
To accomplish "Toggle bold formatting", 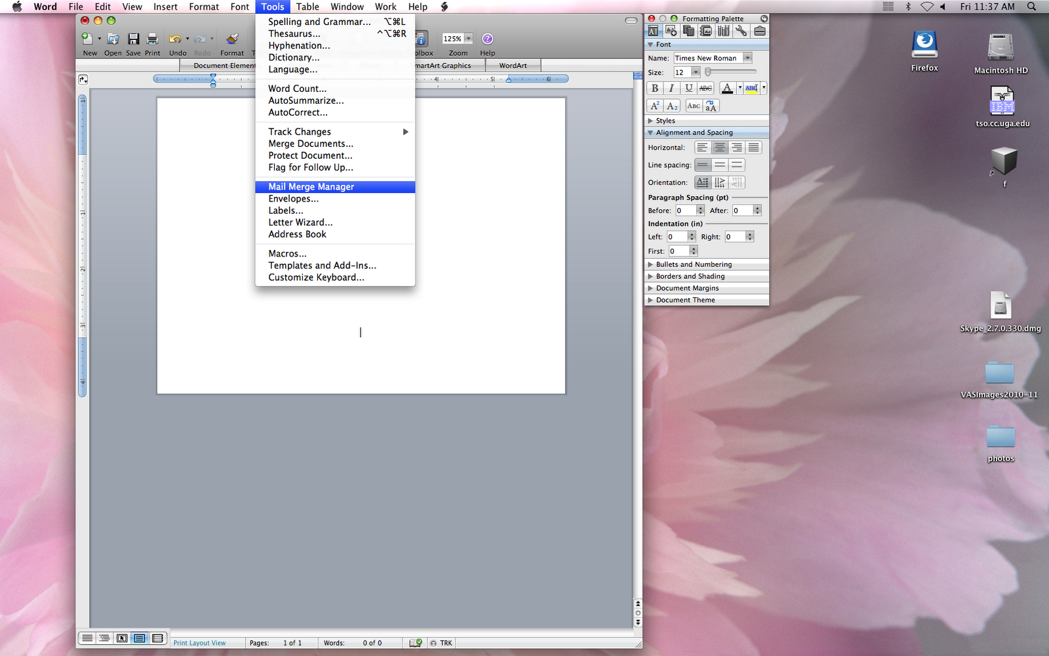I will point(655,88).
